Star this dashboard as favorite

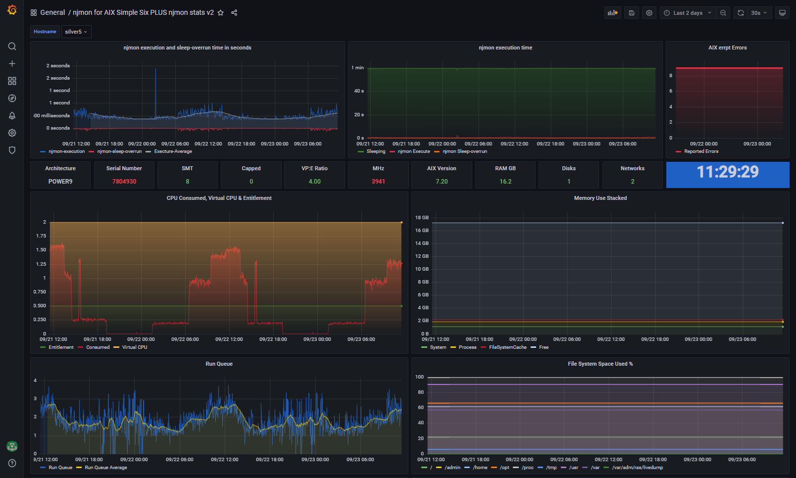pyautogui.click(x=221, y=13)
